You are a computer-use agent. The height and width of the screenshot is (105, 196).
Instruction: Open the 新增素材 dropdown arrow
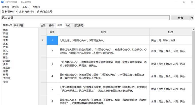(x=16, y=11)
